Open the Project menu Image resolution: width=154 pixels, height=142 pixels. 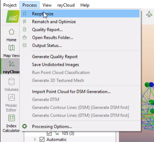coord(10,5)
